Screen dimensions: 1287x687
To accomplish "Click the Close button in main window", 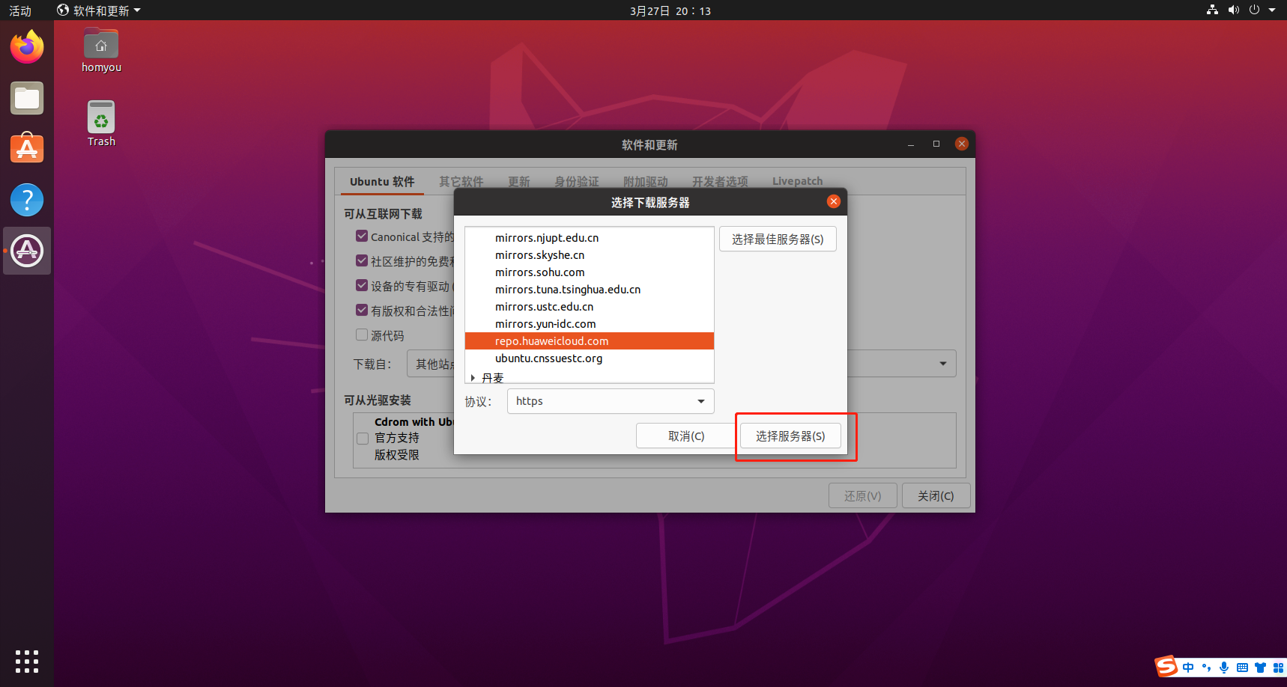I will tap(936, 495).
